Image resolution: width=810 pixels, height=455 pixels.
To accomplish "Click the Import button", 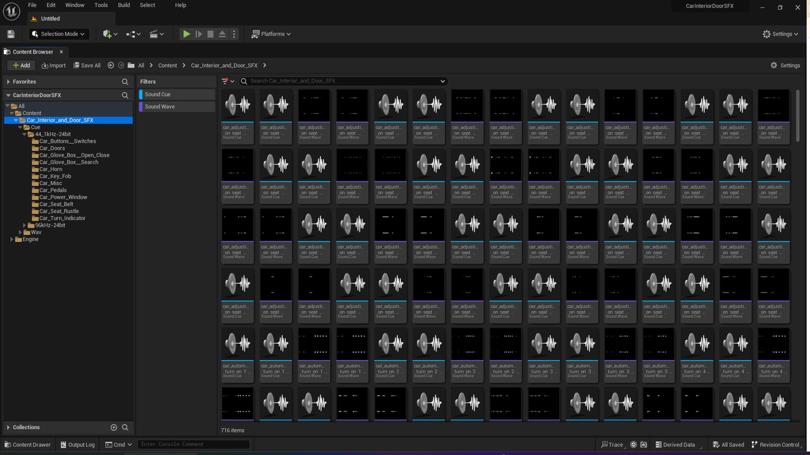I will click(x=53, y=65).
